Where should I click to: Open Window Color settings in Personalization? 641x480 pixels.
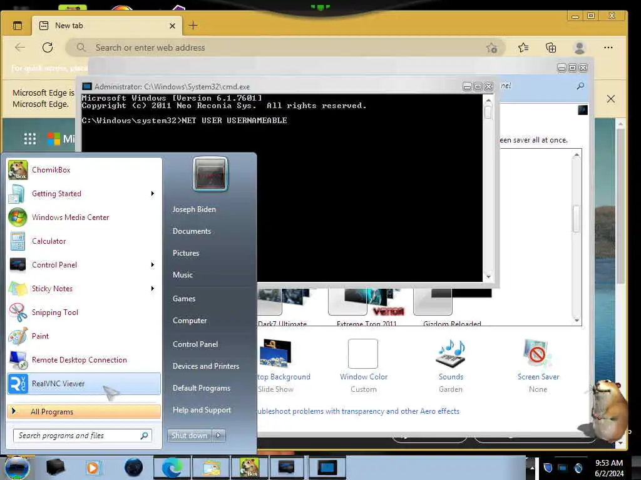[364, 366]
